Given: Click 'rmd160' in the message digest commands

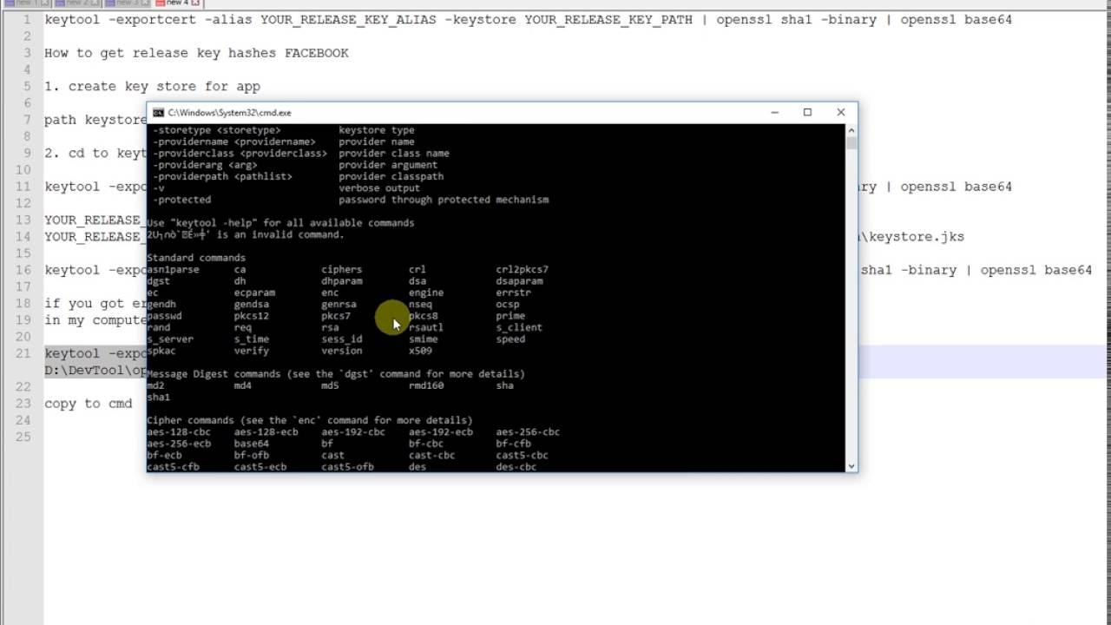Looking at the screenshot, I should point(426,385).
